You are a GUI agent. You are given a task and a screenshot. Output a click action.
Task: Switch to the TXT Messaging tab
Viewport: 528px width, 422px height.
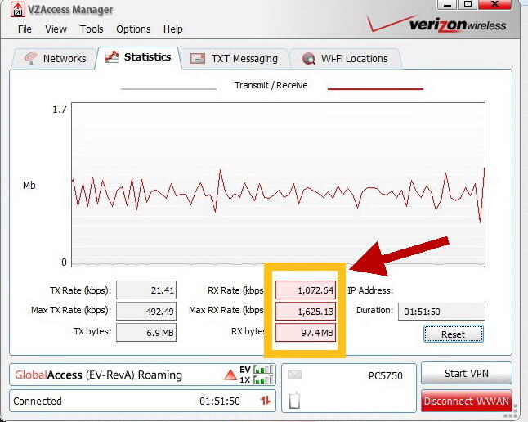point(235,59)
